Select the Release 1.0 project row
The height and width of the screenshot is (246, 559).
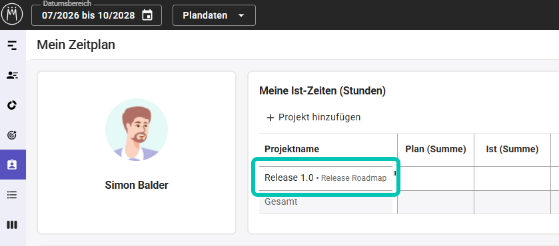click(x=326, y=178)
